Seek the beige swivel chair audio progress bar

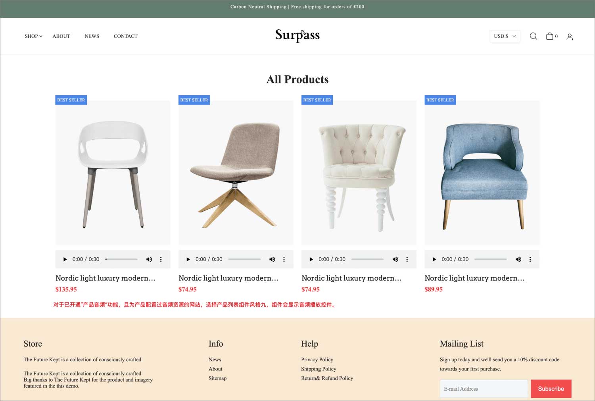[x=244, y=259]
